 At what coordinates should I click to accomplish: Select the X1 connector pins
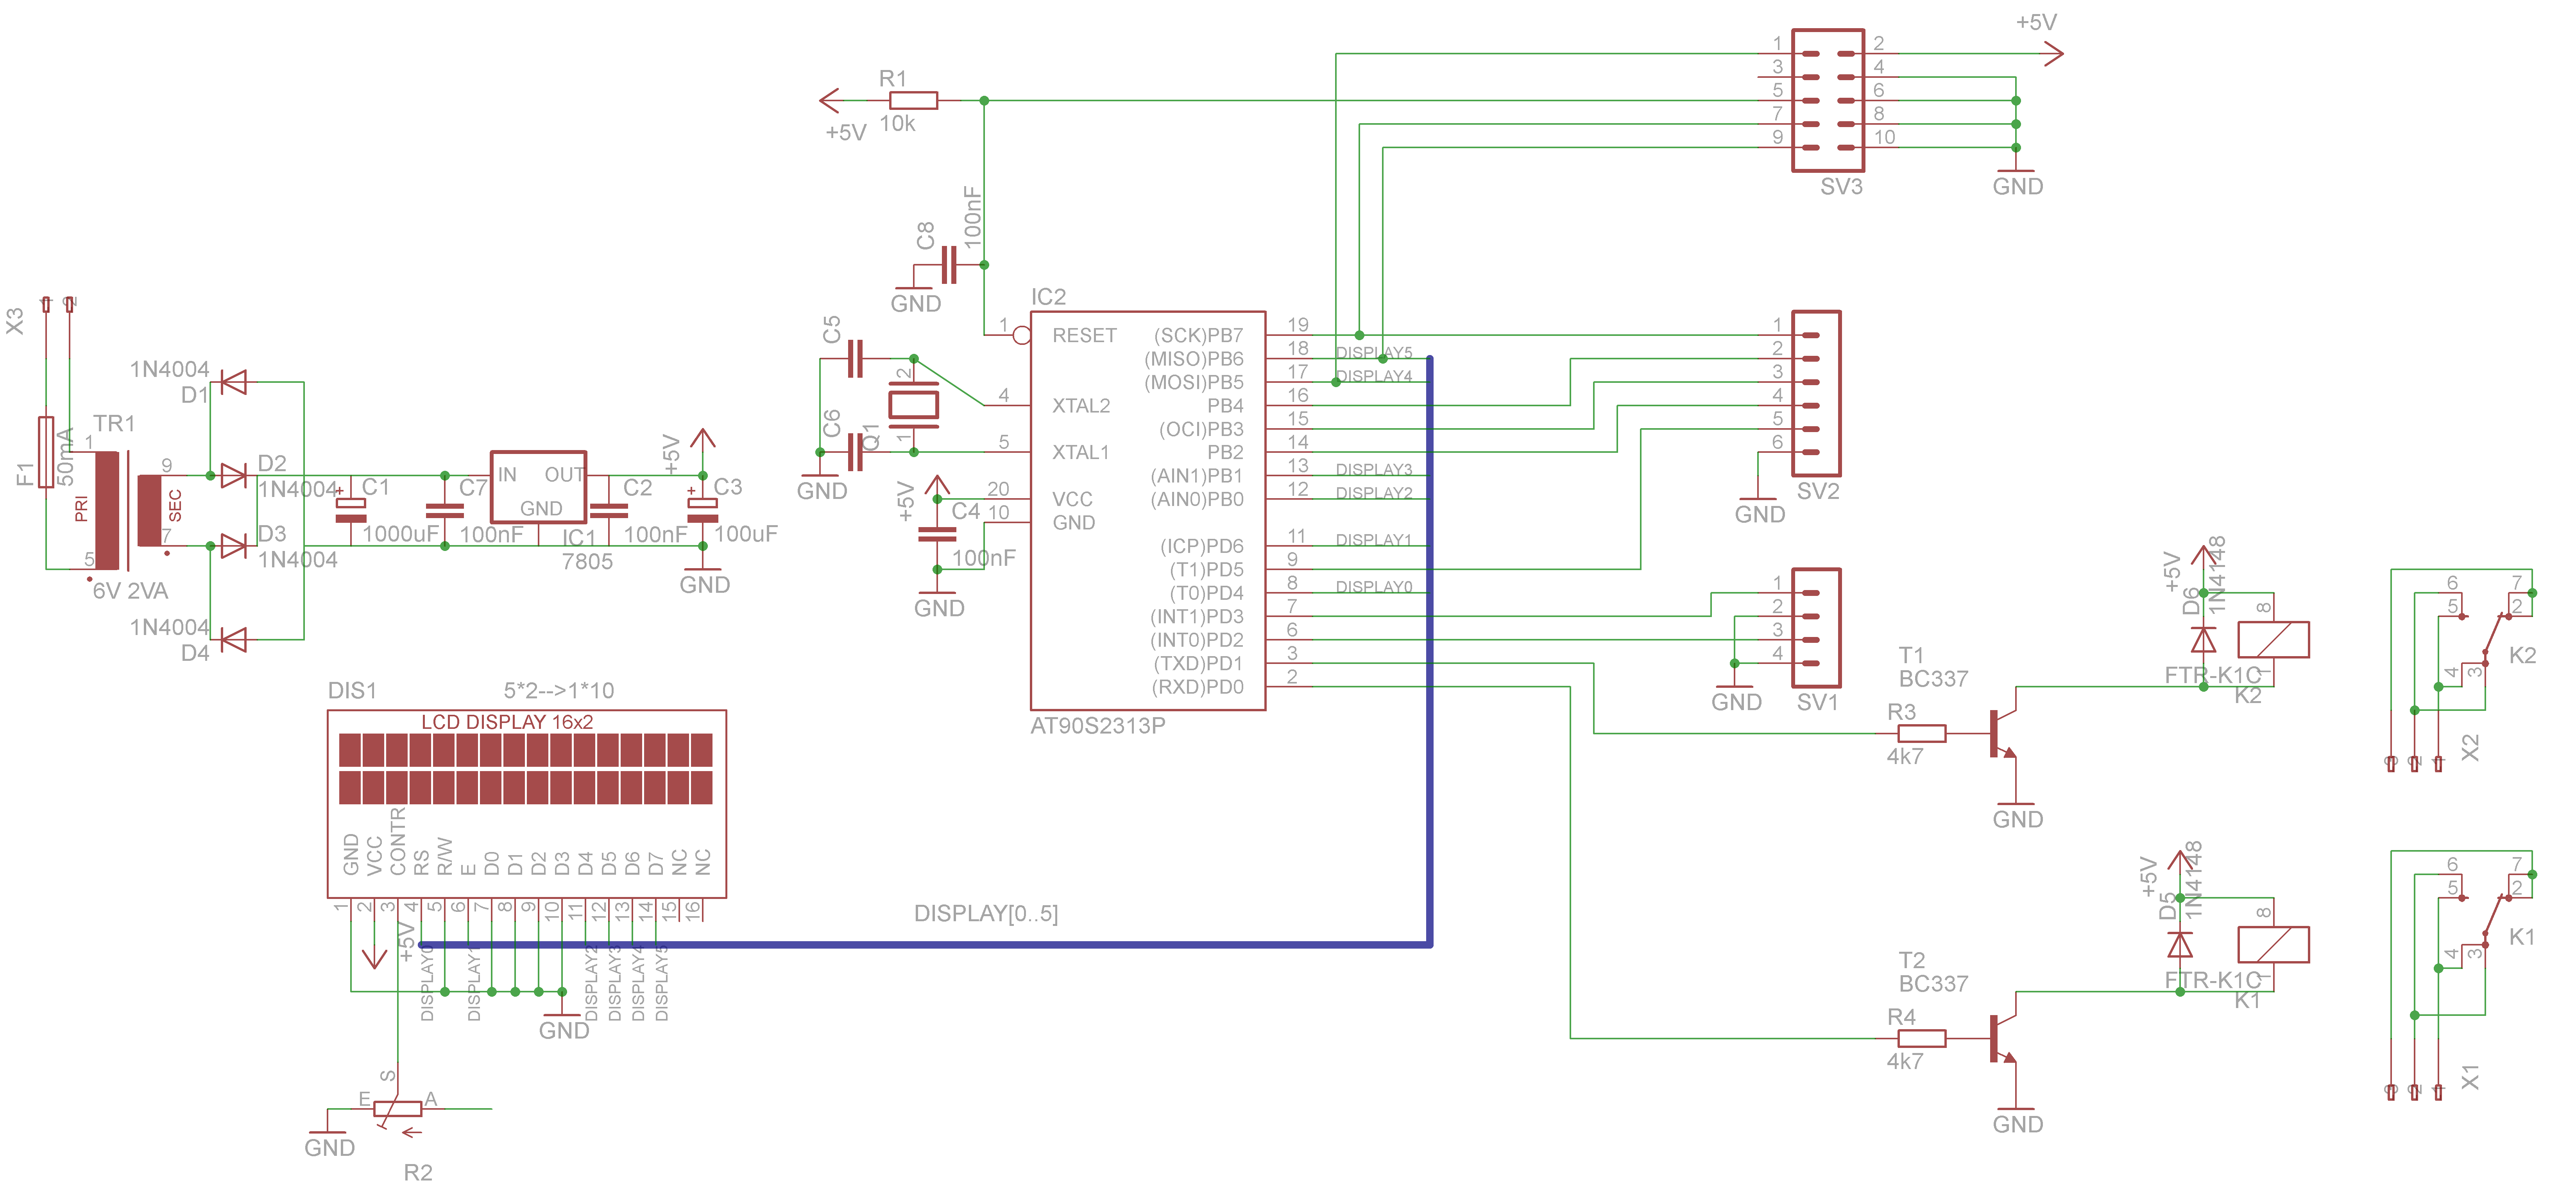(x=2414, y=1092)
